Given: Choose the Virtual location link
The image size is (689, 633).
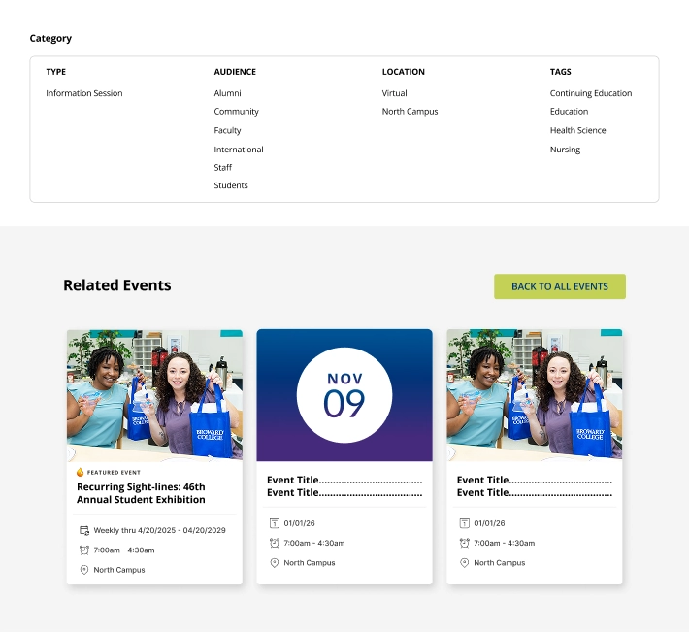Looking at the screenshot, I should tap(395, 93).
